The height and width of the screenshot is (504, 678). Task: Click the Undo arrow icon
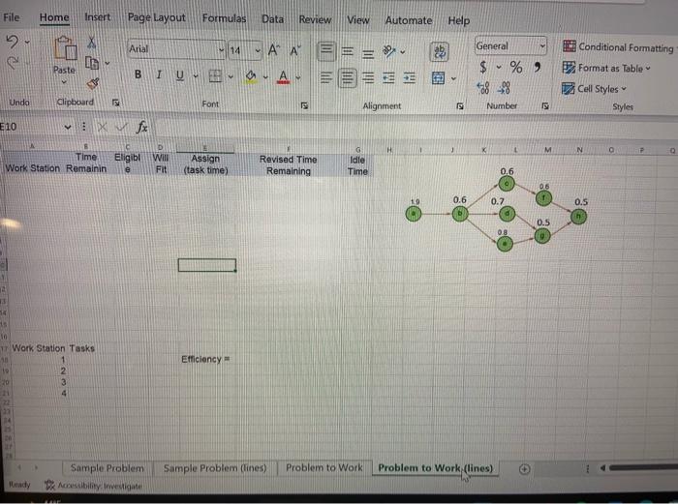coord(12,42)
